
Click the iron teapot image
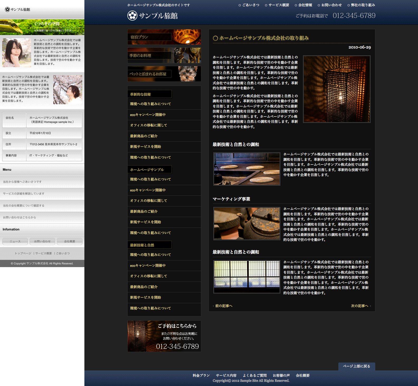[247, 224]
